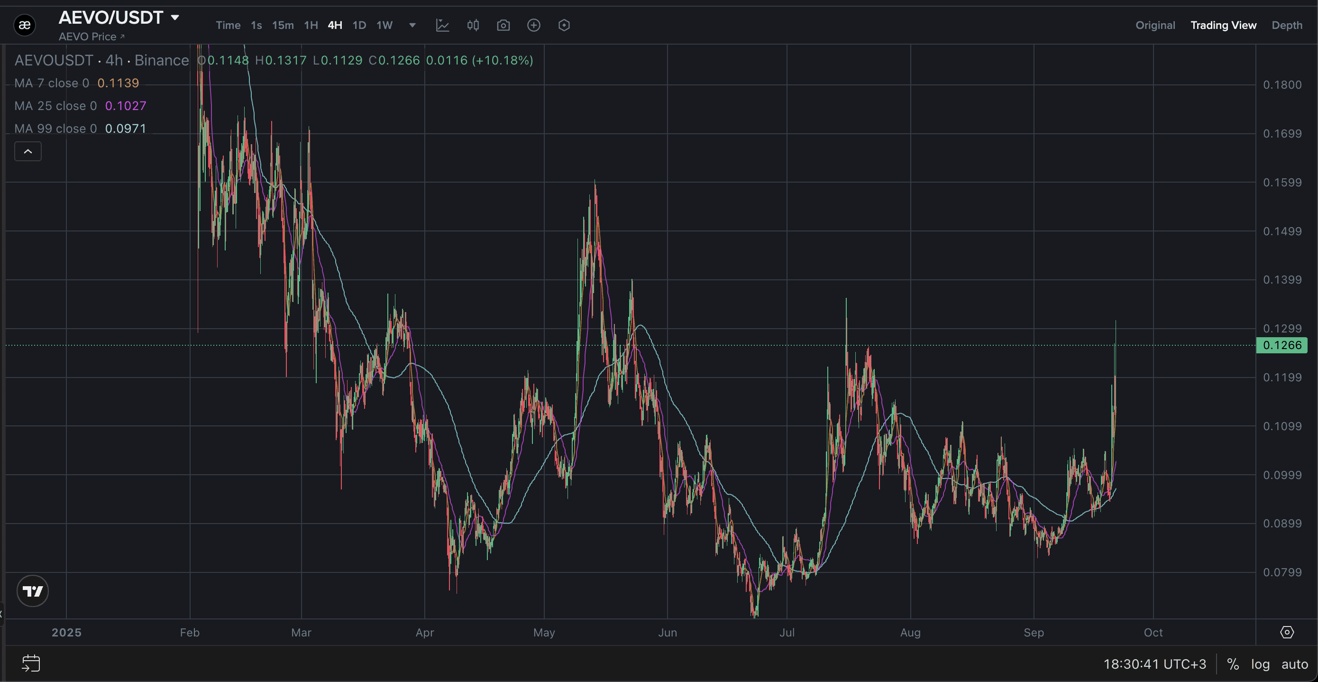Click the candlestick chart style icon
Image resolution: width=1318 pixels, height=682 pixels.
(x=473, y=25)
